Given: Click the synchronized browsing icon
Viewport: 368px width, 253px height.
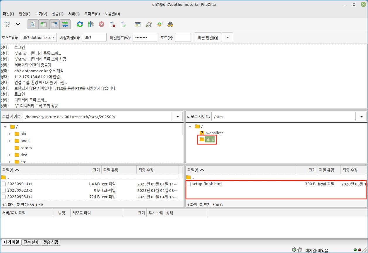Looking at the screenshot, I should (160, 24).
